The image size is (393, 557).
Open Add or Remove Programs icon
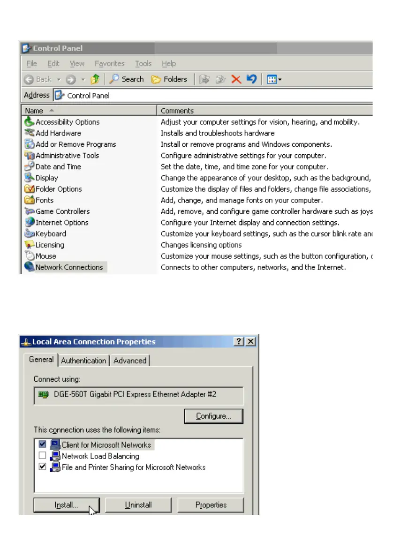tap(29, 144)
